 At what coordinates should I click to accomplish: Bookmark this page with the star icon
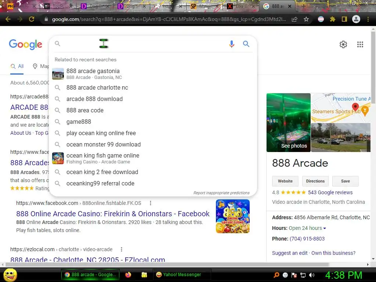click(x=306, y=19)
